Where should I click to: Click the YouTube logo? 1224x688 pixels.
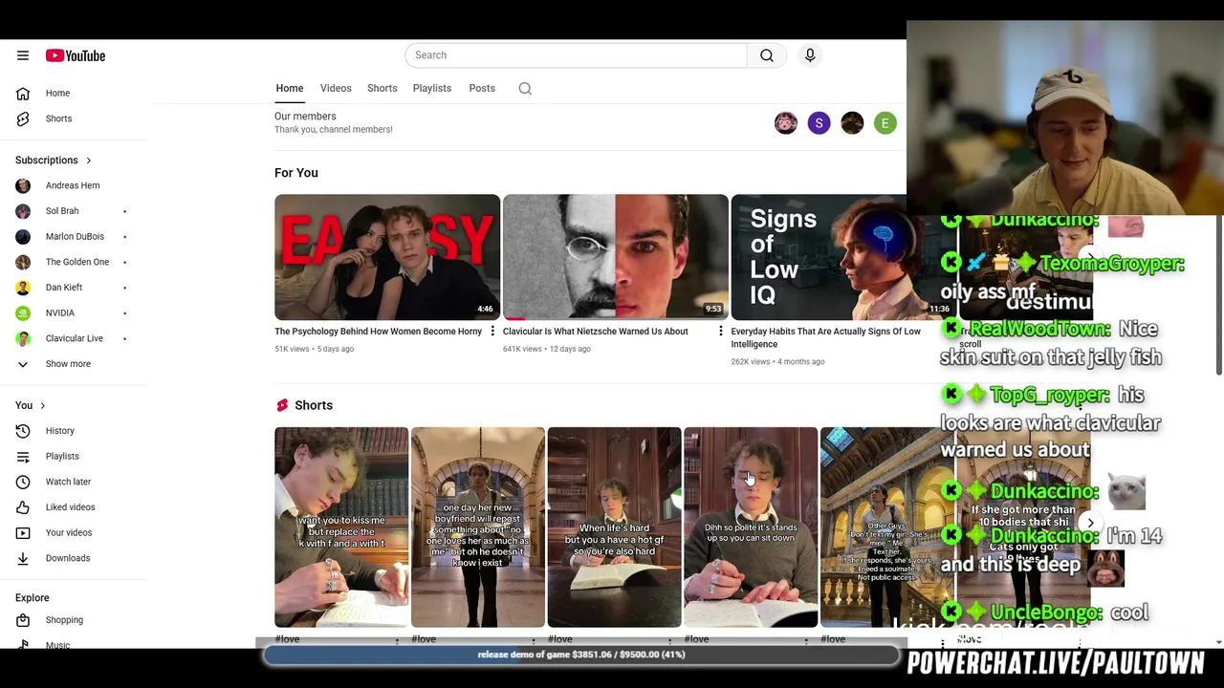76,55
